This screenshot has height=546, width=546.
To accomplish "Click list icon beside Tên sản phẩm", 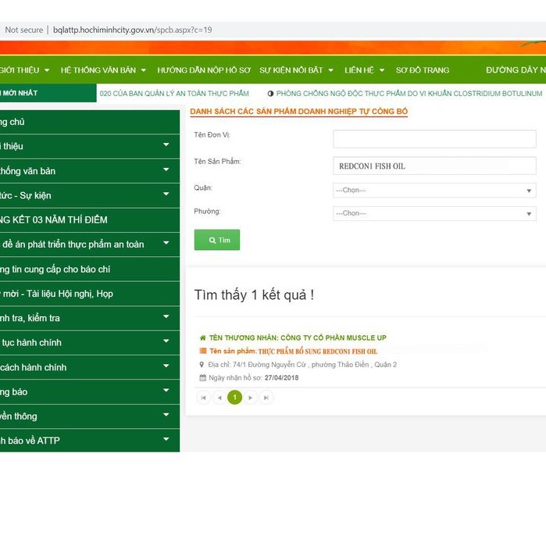I will click(x=203, y=352).
